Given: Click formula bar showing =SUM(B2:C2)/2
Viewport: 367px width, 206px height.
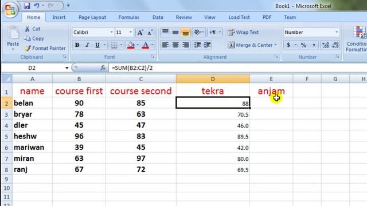Looking at the screenshot, I should 237,68.
